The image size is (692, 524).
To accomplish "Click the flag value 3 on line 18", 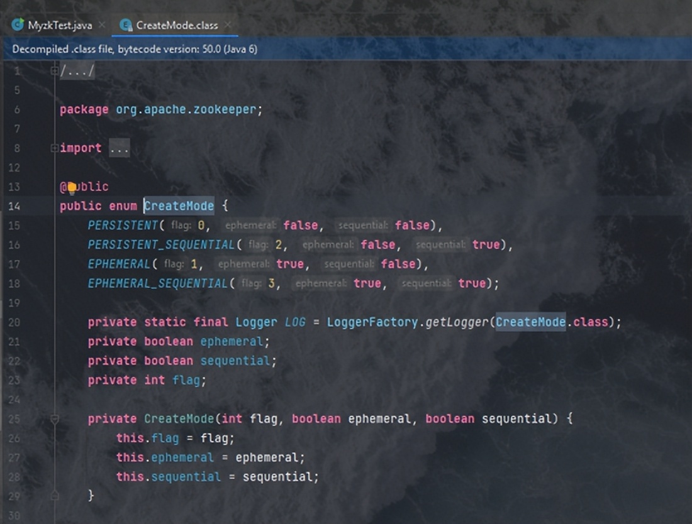I will click(x=271, y=283).
